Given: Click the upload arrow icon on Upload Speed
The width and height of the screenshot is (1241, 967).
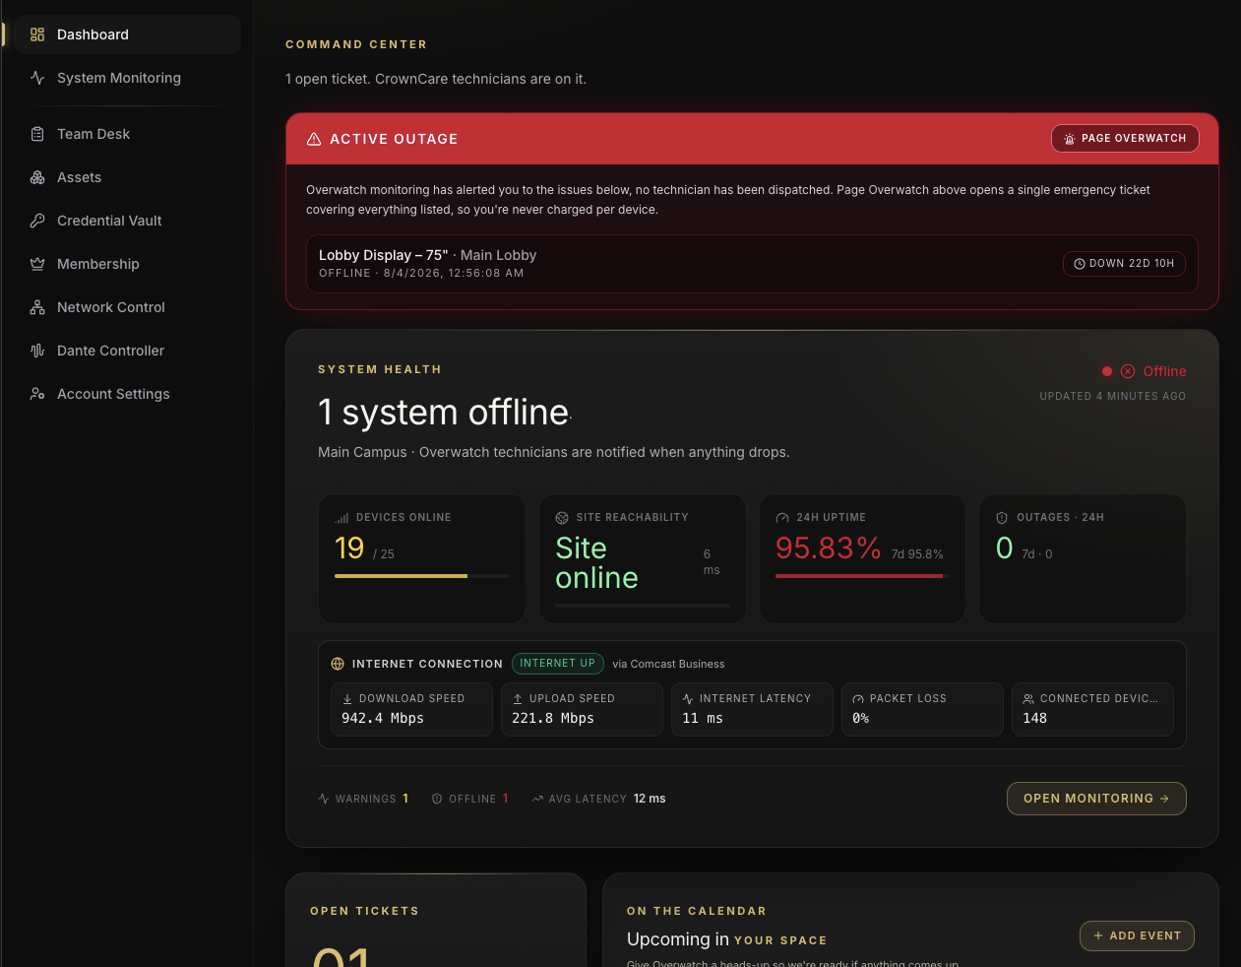Looking at the screenshot, I should 518,699.
